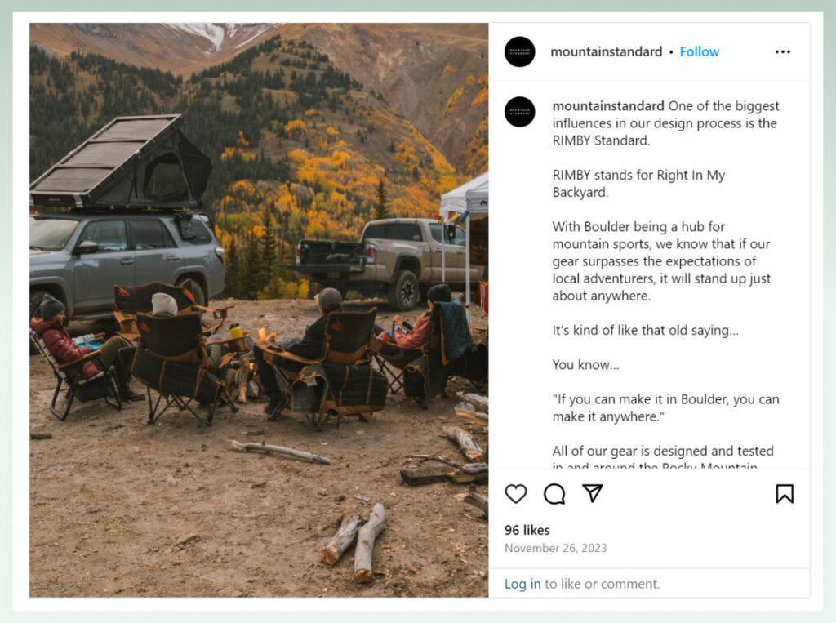Click the mountainstandard profile avatar in the header
Screen dimensions: 836x623
coord(519,51)
